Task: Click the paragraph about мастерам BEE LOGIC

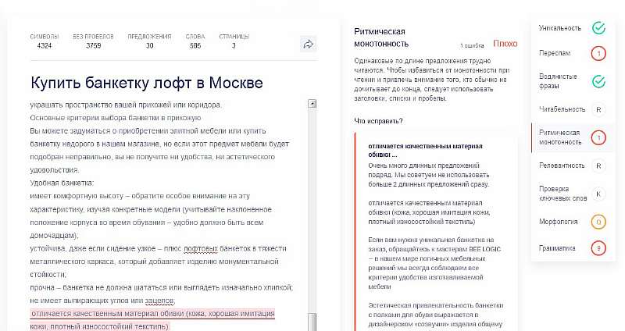Action: coord(434,263)
